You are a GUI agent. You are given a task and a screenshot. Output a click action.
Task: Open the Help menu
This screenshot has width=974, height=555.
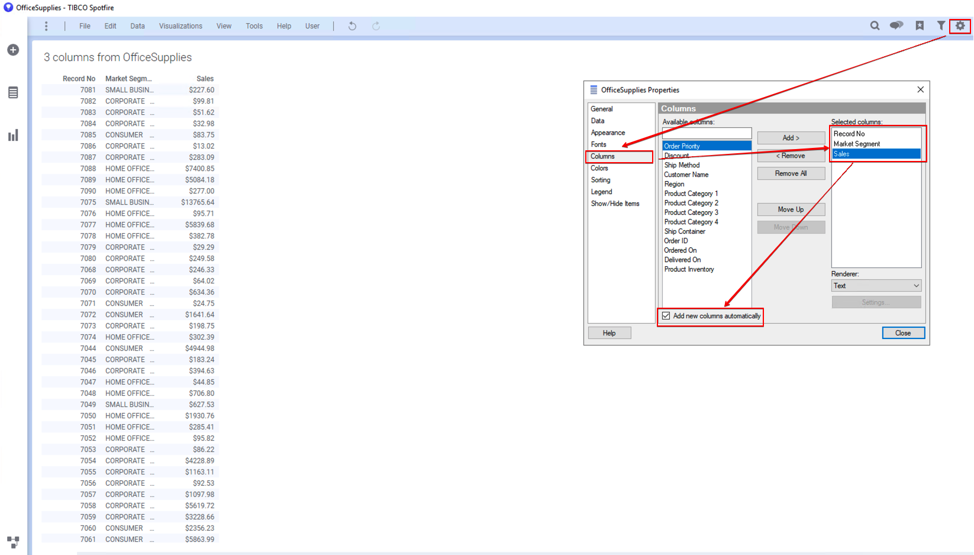pyautogui.click(x=284, y=26)
